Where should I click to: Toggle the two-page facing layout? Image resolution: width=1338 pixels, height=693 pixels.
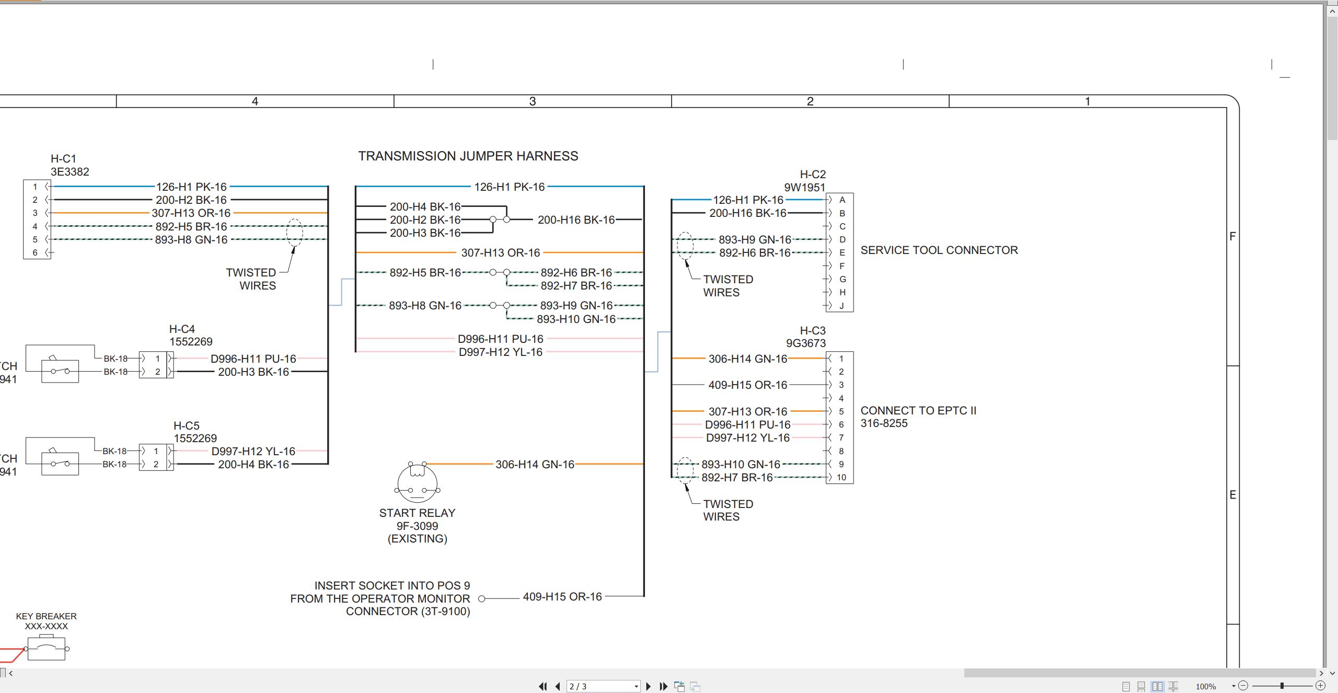tap(1157, 686)
